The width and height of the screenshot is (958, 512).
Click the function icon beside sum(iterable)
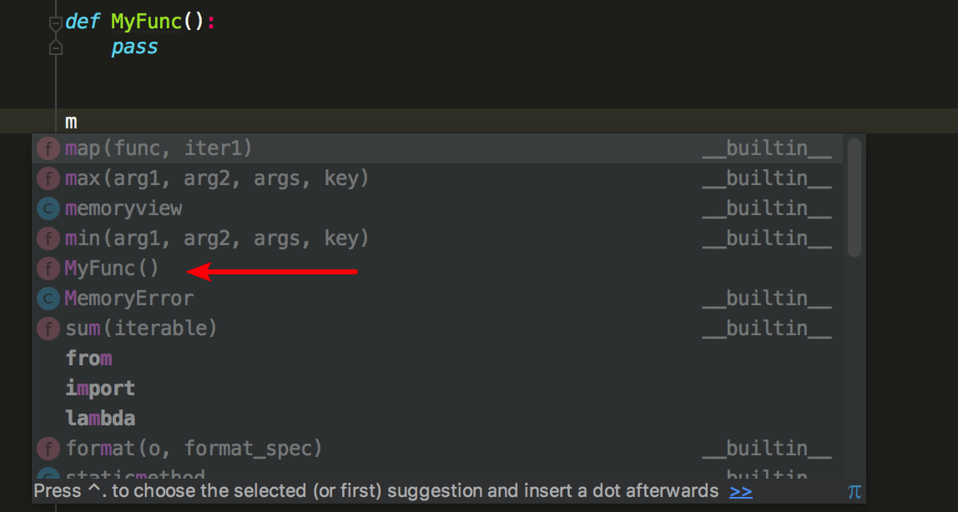click(48, 329)
